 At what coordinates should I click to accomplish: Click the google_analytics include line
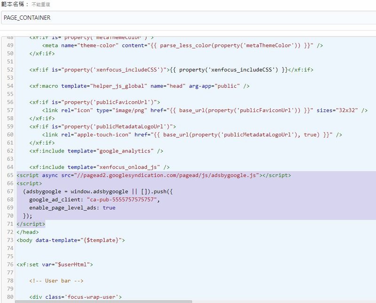click(96, 151)
